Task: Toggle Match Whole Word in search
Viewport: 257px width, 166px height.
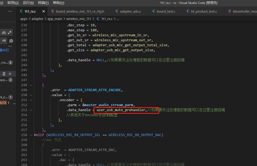Action: tap(4, 32)
